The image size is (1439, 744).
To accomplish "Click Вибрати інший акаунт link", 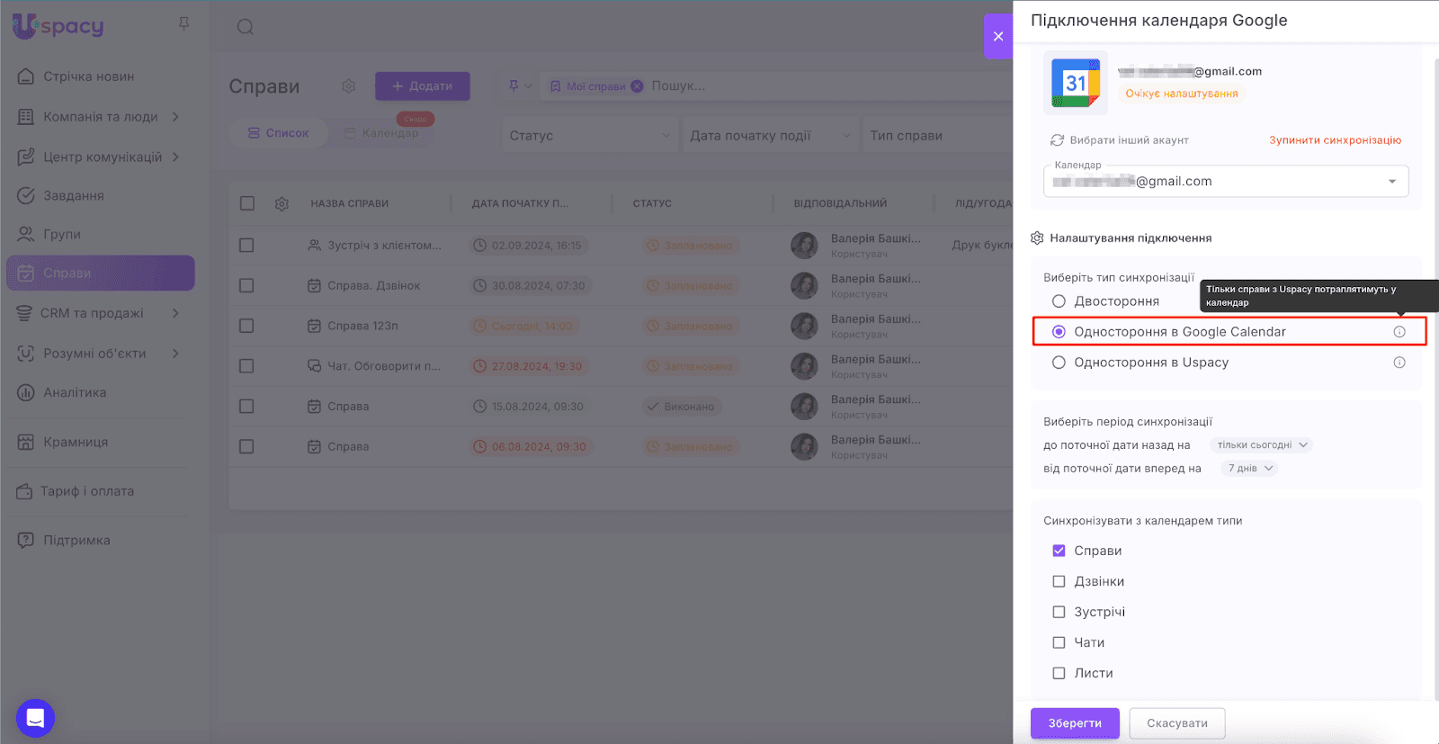I will [1130, 140].
